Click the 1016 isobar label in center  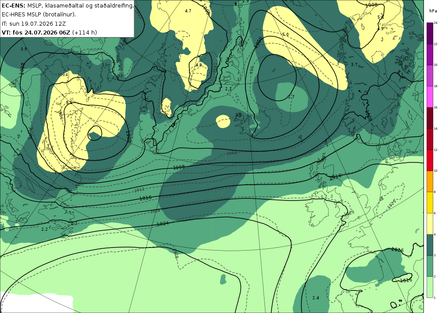click(x=145, y=198)
